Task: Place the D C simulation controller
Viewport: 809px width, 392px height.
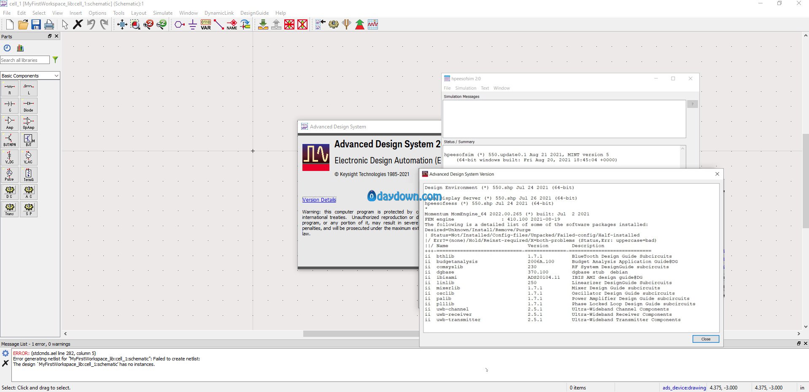Action: [10, 192]
